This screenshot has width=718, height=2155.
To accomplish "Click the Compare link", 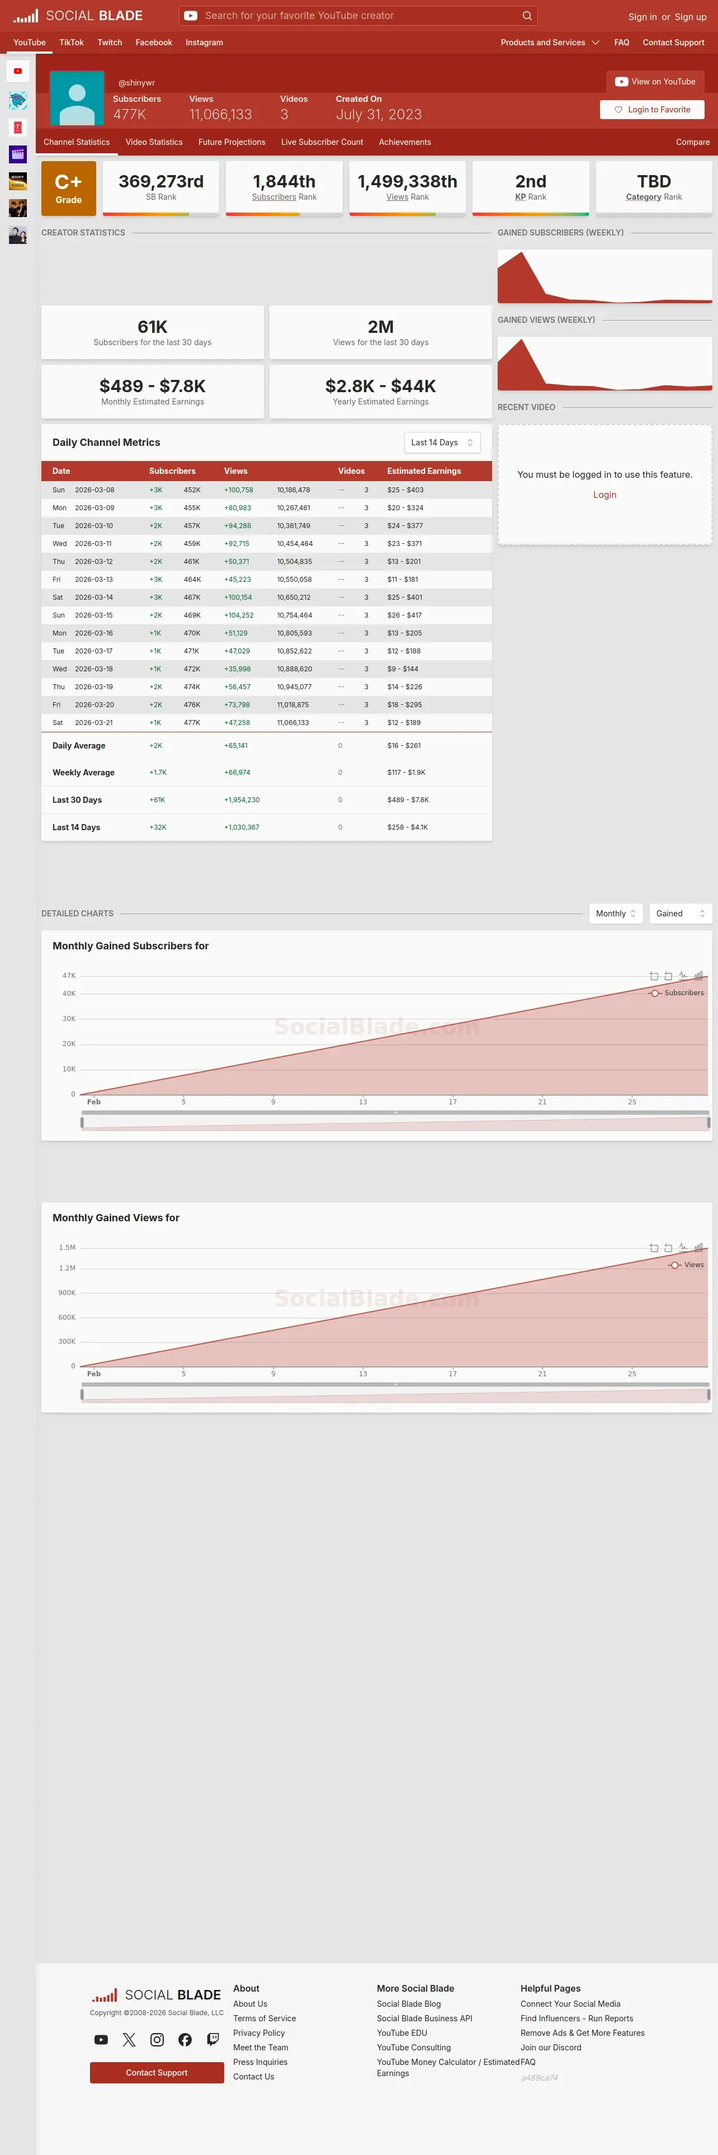I will click(693, 142).
